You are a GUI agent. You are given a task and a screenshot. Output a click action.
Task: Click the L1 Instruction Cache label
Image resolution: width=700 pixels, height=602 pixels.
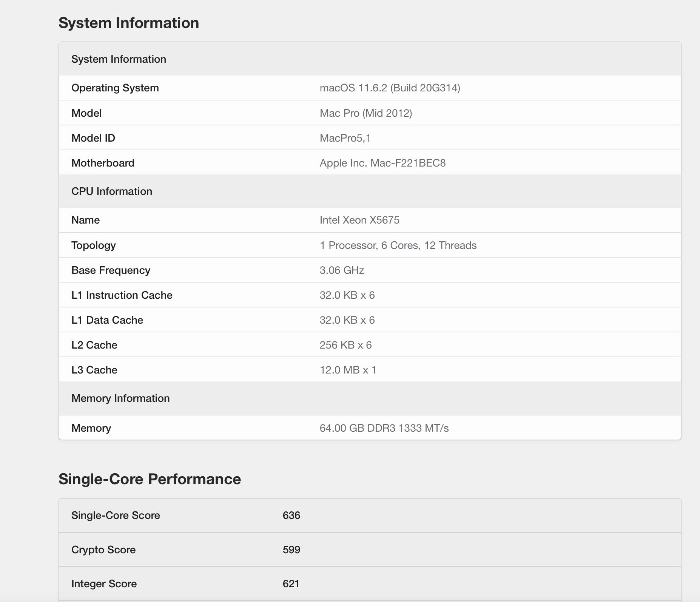tap(122, 295)
